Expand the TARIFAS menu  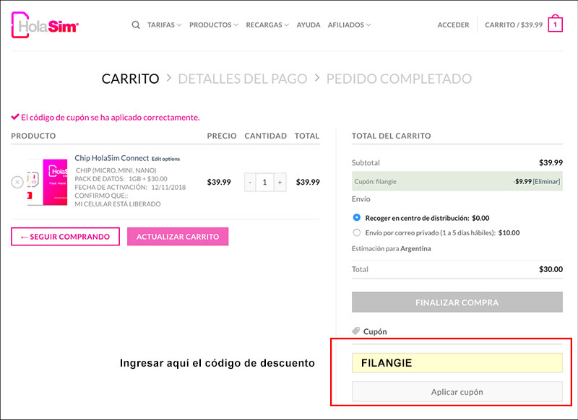[165, 25]
